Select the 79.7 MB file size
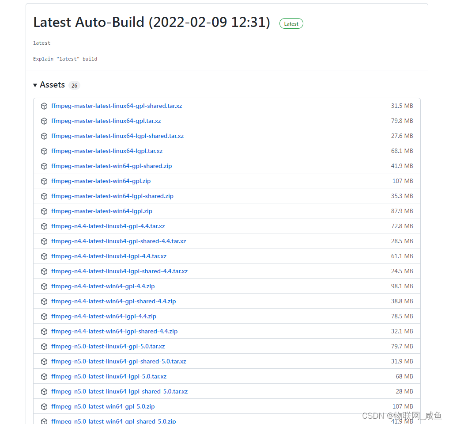This screenshot has width=449, height=424. point(402,346)
